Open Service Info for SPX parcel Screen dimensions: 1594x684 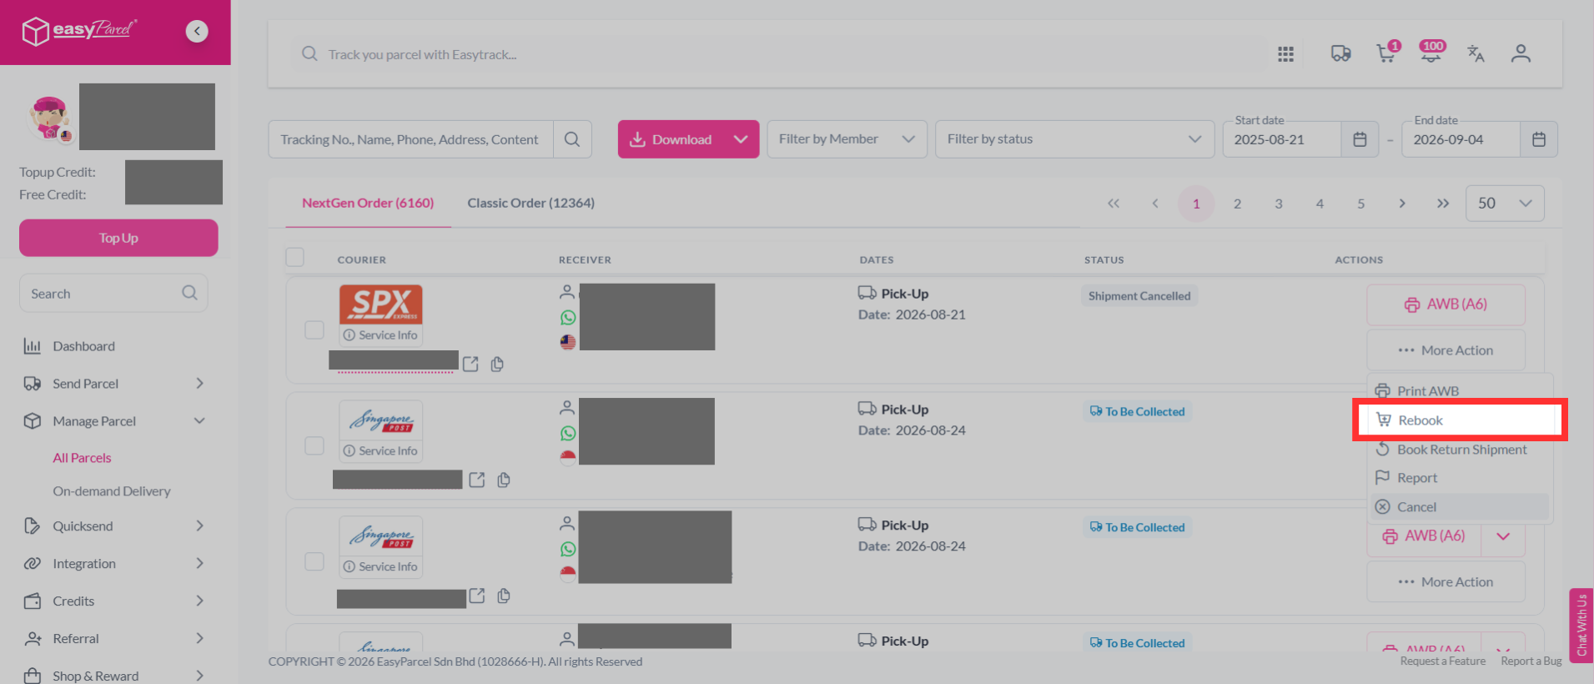[x=380, y=335]
